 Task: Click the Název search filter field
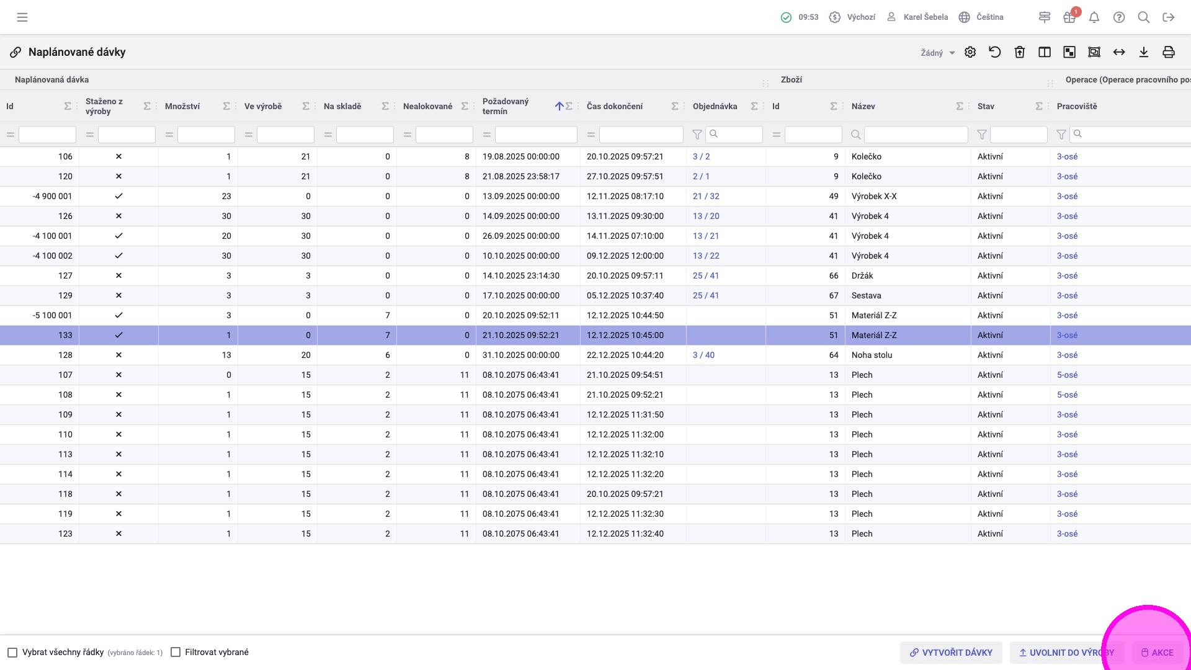(916, 135)
